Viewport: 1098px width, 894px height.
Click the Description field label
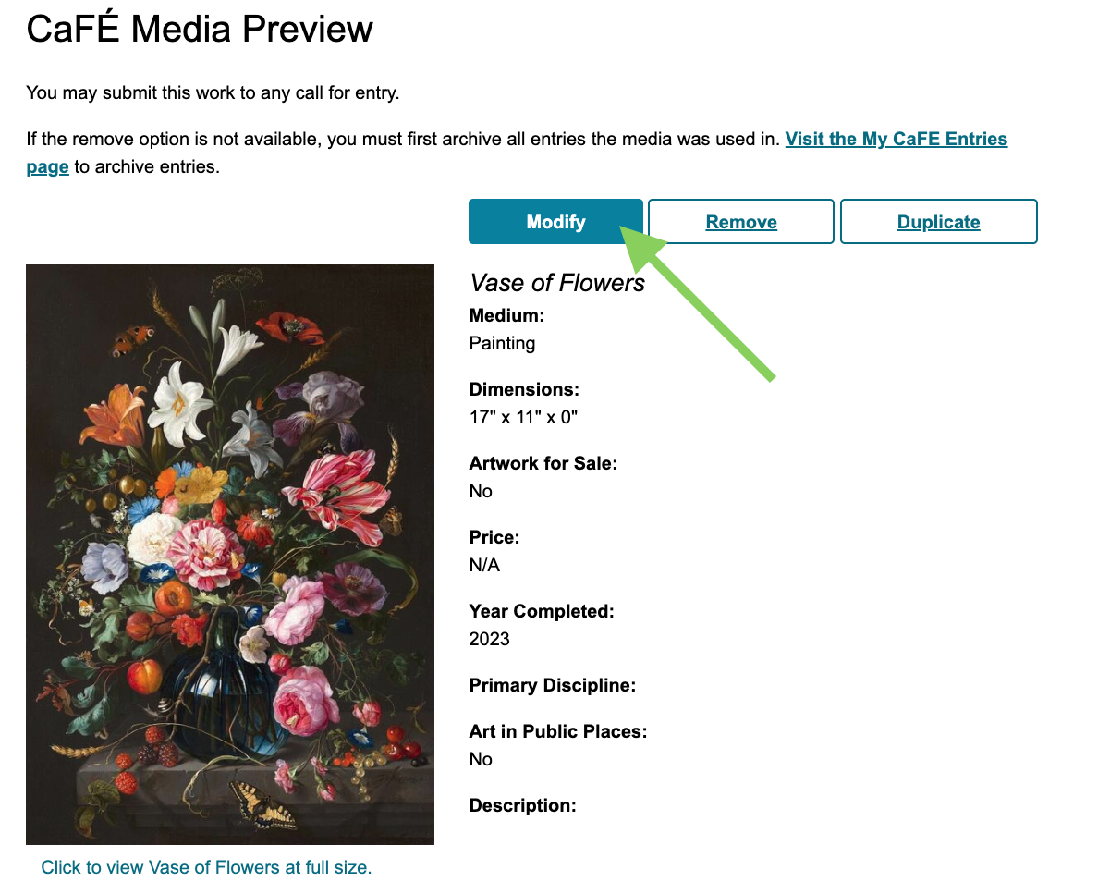pos(522,805)
